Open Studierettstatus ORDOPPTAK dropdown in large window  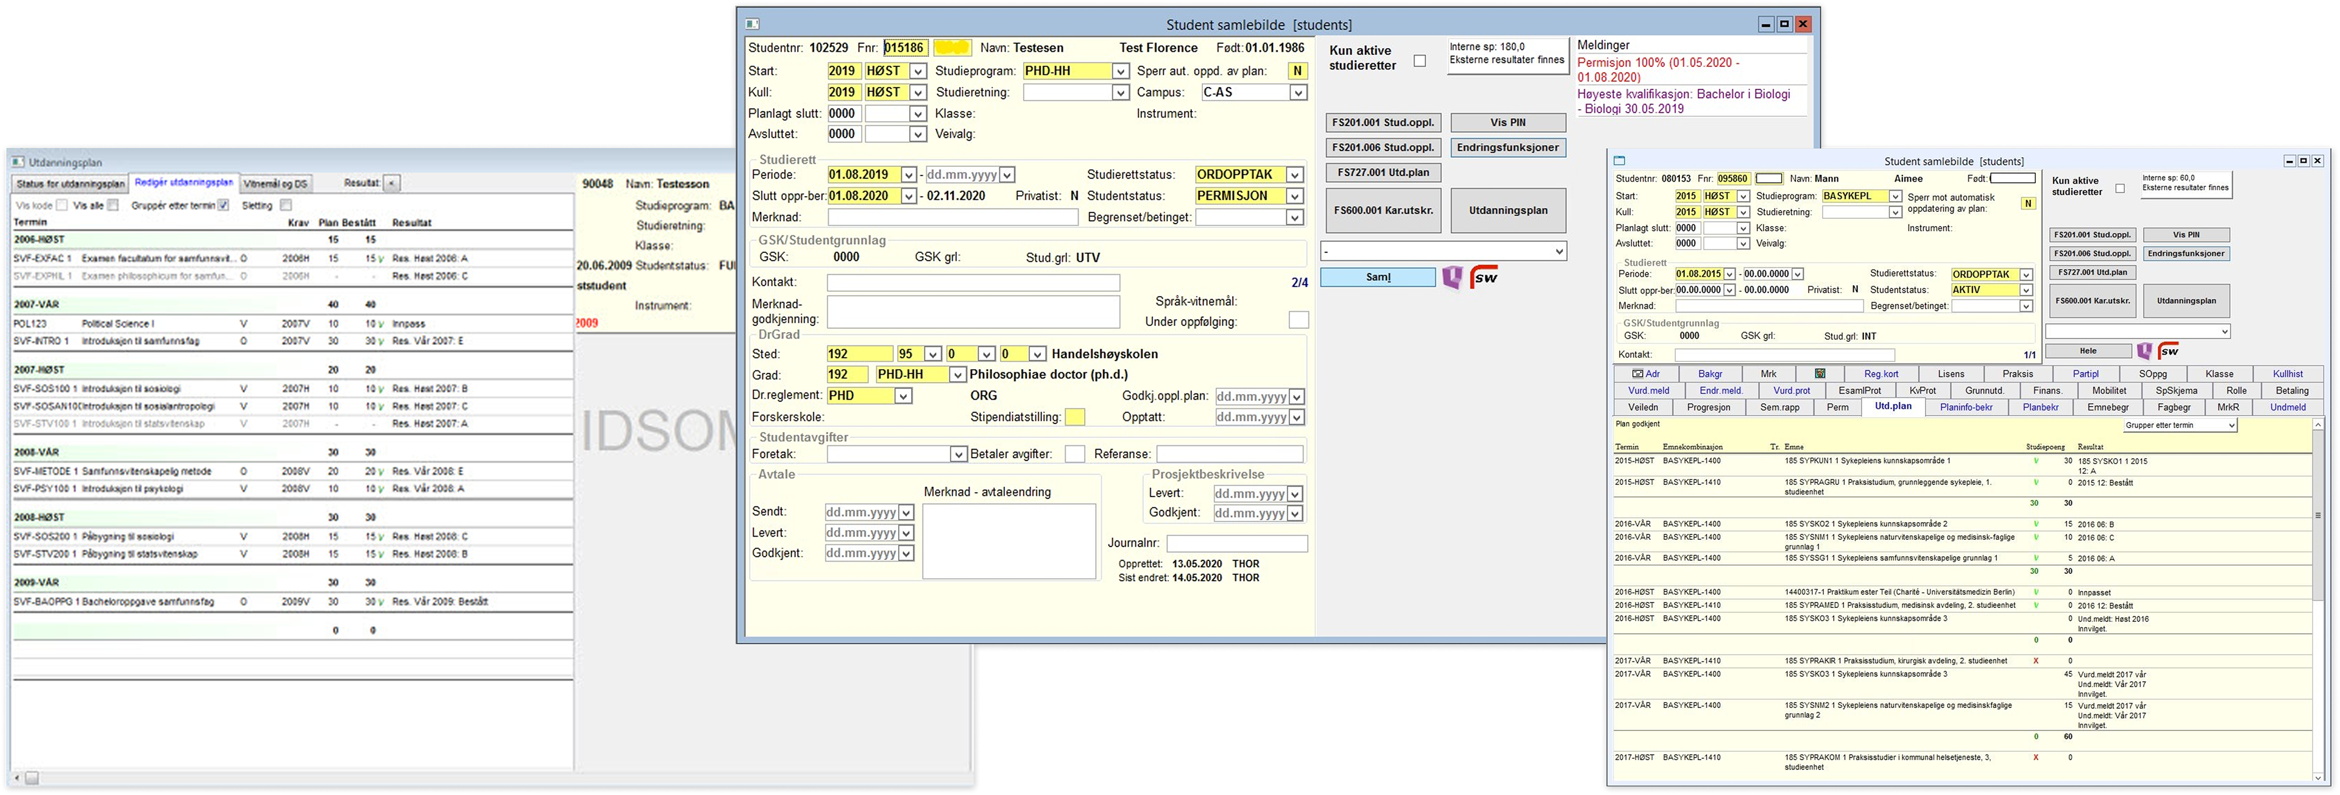tap(1296, 174)
